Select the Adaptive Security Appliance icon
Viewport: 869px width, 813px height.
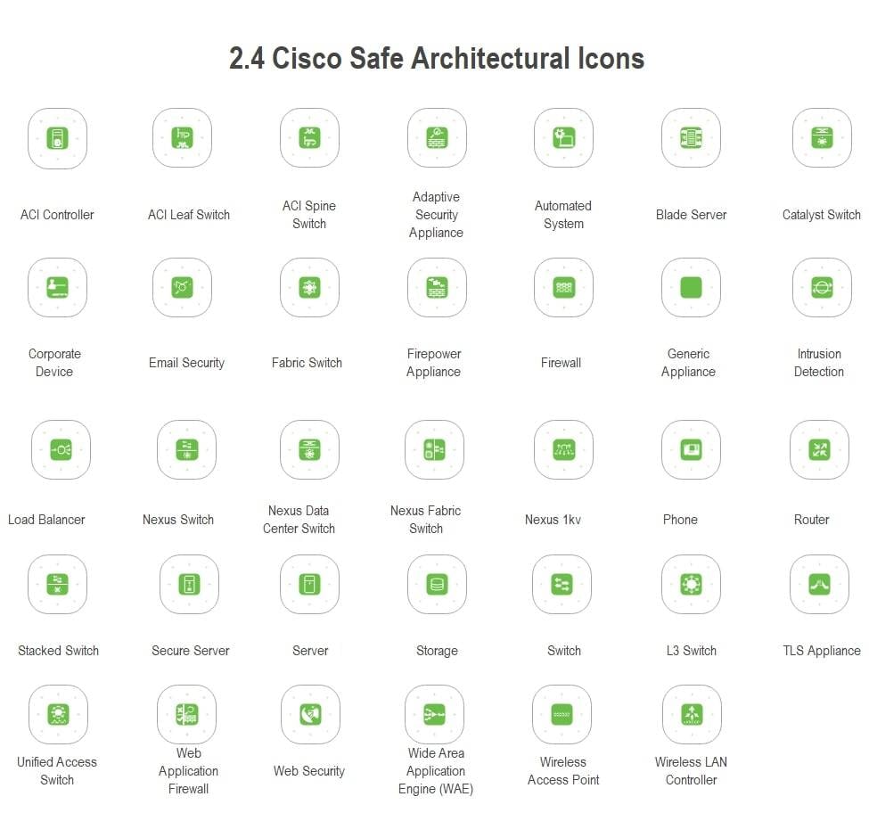pos(438,138)
